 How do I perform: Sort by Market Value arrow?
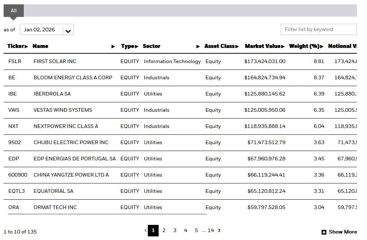[x=283, y=46]
